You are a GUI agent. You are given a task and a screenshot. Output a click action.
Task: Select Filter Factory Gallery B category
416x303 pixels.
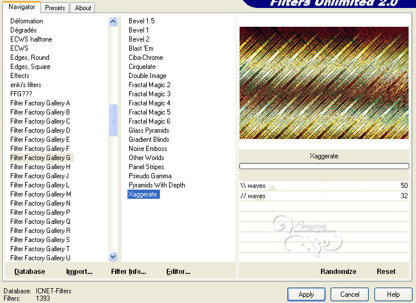click(40, 112)
